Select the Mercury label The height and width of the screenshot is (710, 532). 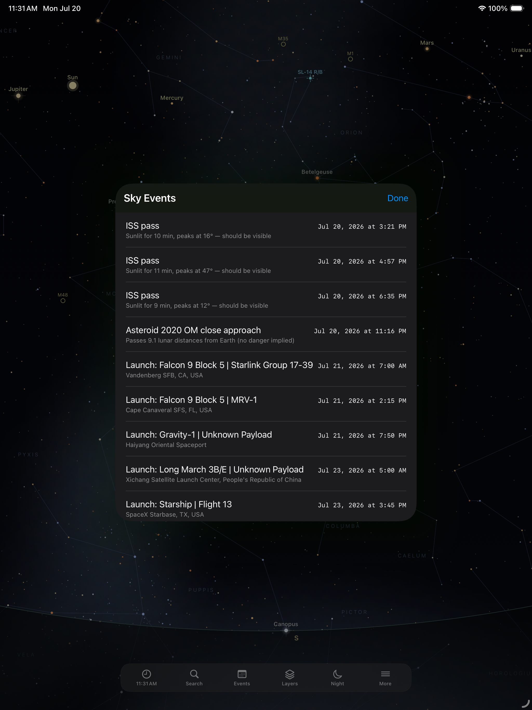[x=172, y=98]
